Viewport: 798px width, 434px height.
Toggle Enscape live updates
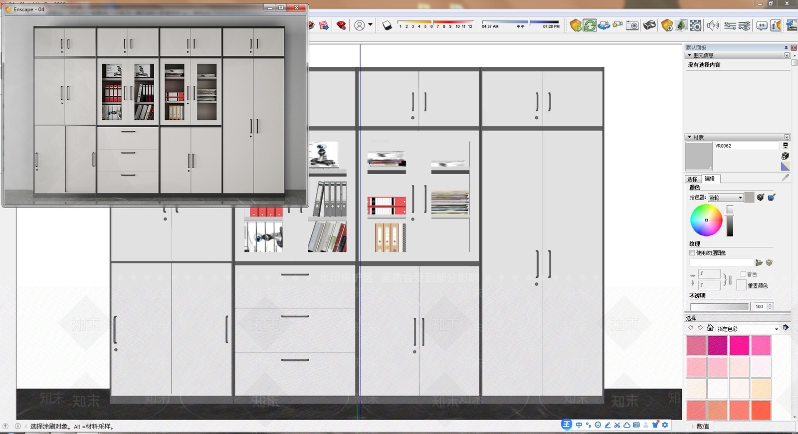click(x=590, y=25)
